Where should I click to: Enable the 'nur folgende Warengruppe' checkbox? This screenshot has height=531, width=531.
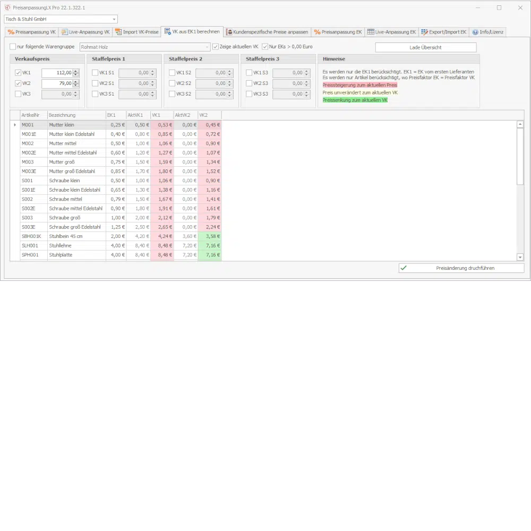pos(13,47)
